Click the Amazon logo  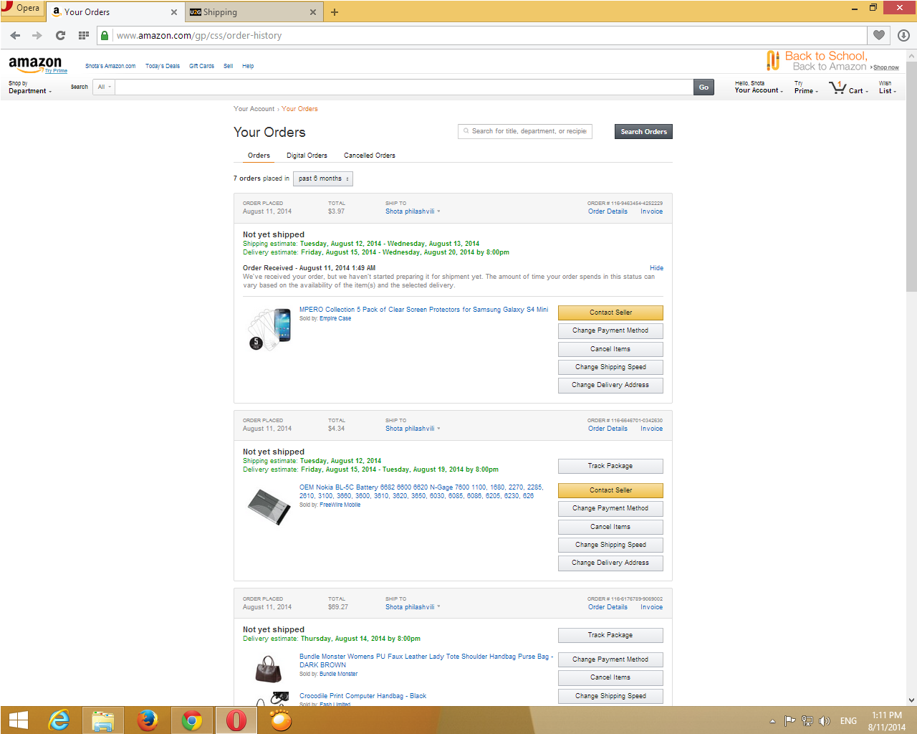tap(36, 64)
